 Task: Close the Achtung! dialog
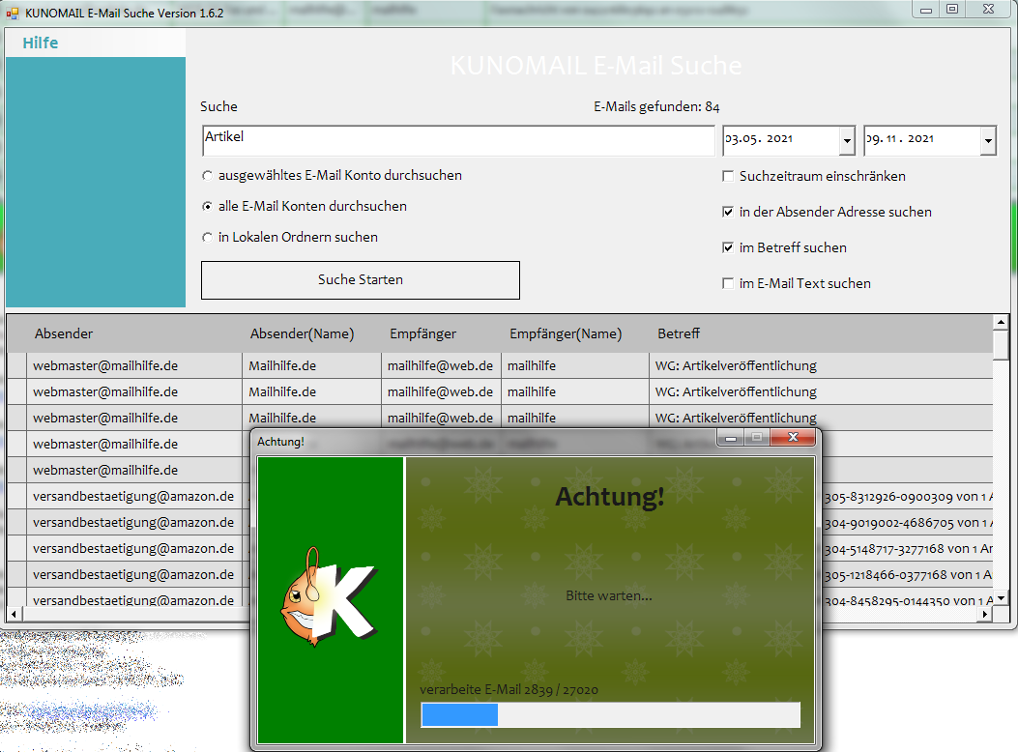(793, 437)
